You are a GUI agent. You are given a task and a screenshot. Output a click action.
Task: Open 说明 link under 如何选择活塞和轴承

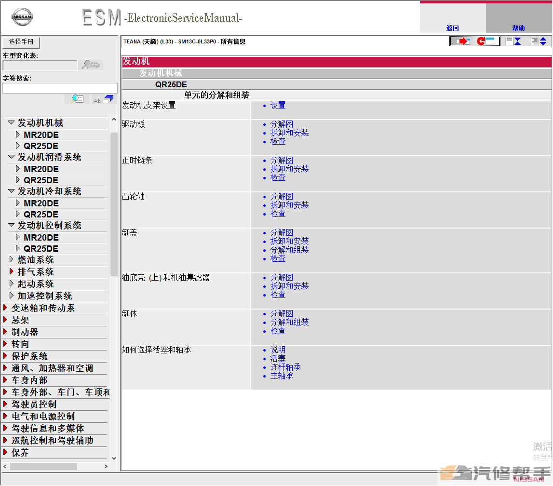click(278, 350)
